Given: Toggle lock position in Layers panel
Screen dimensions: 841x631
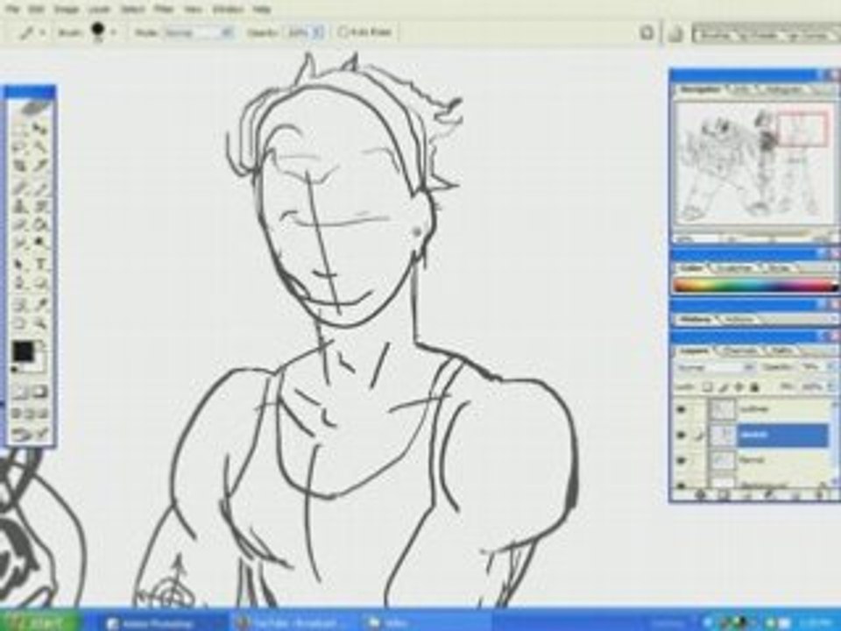Looking at the screenshot, I should (x=739, y=386).
